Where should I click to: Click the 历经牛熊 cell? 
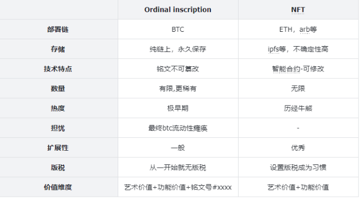tap(298, 108)
